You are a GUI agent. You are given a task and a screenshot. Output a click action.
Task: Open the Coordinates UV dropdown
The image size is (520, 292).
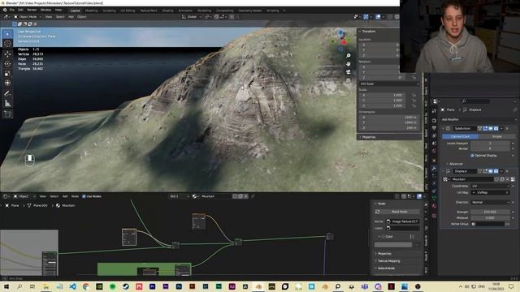492,186
